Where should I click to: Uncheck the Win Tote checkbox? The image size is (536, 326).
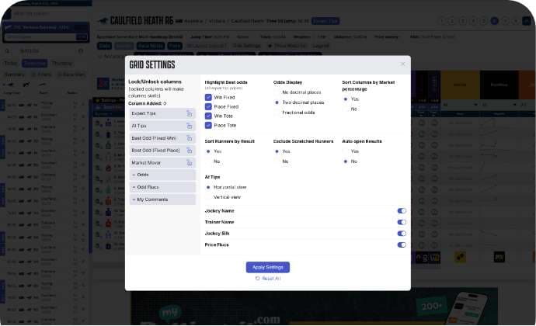(208, 116)
